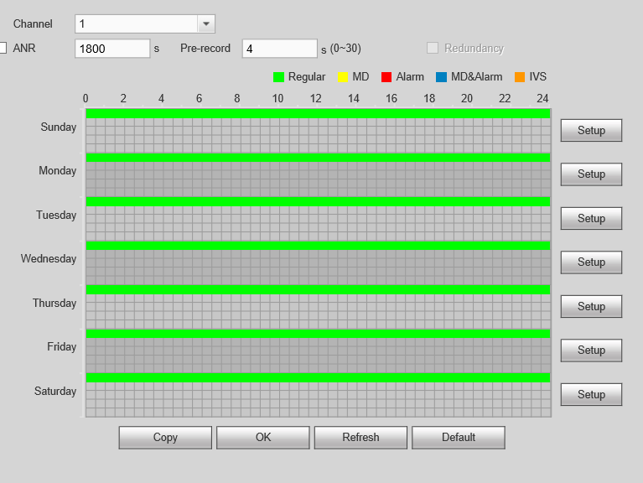Open Setup for Sunday schedule

click(x=591, y=131)
